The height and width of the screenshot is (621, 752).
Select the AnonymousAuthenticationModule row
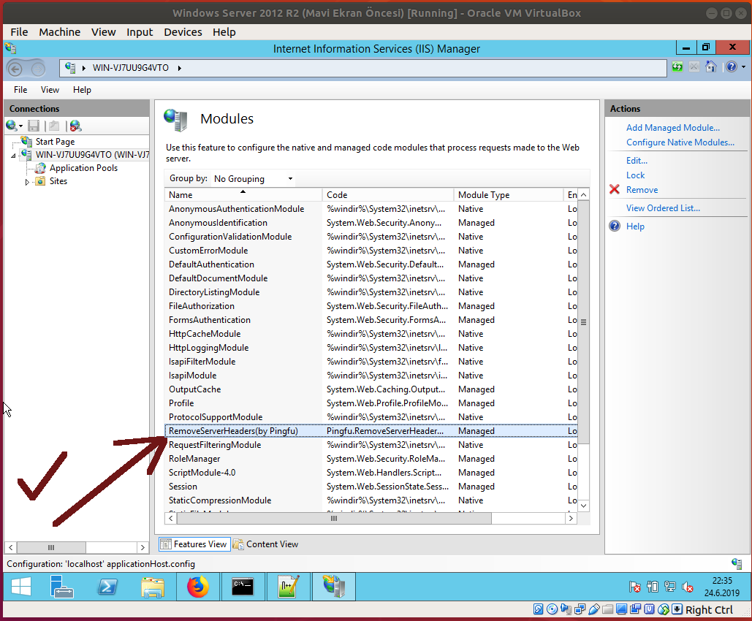[x=371, y=209]
